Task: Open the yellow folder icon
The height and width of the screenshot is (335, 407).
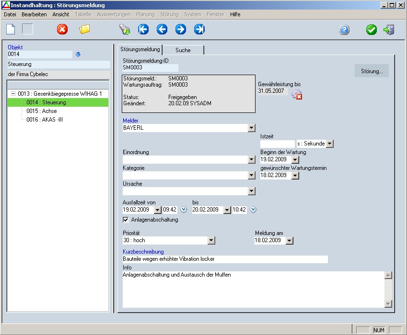Action: click(x=85, y=30)
